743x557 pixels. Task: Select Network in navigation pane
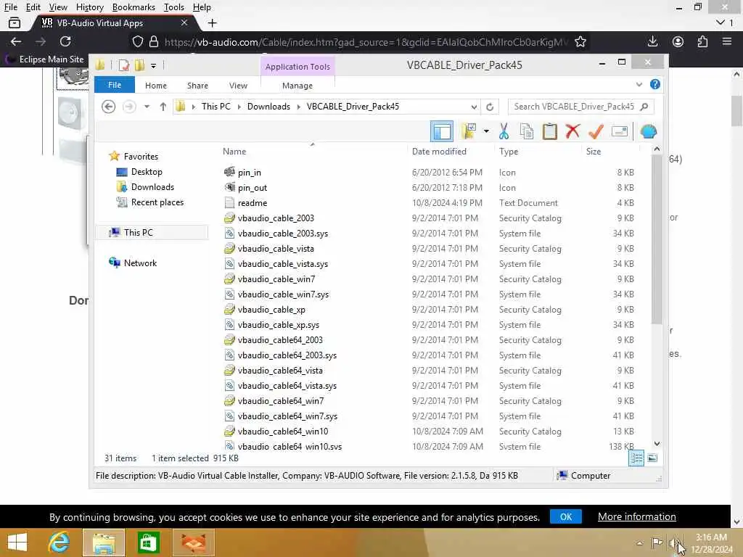(140, 263)
